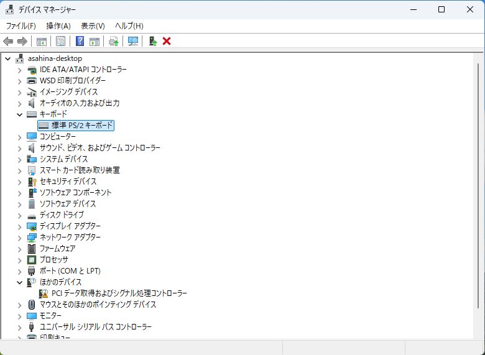Click the red X uninstall device icon

point(167,41)
